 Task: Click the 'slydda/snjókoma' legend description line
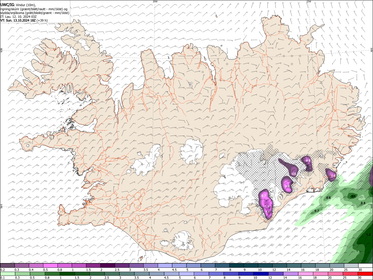pyautogui.click(x=35, y=13)
